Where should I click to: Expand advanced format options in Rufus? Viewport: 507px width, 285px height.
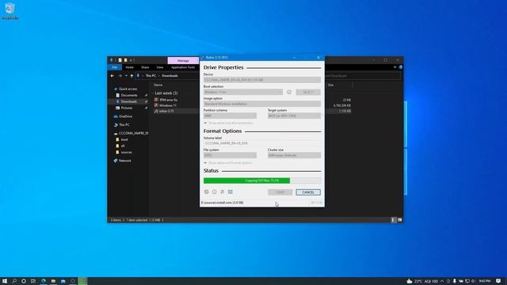[x=228, y=163]
